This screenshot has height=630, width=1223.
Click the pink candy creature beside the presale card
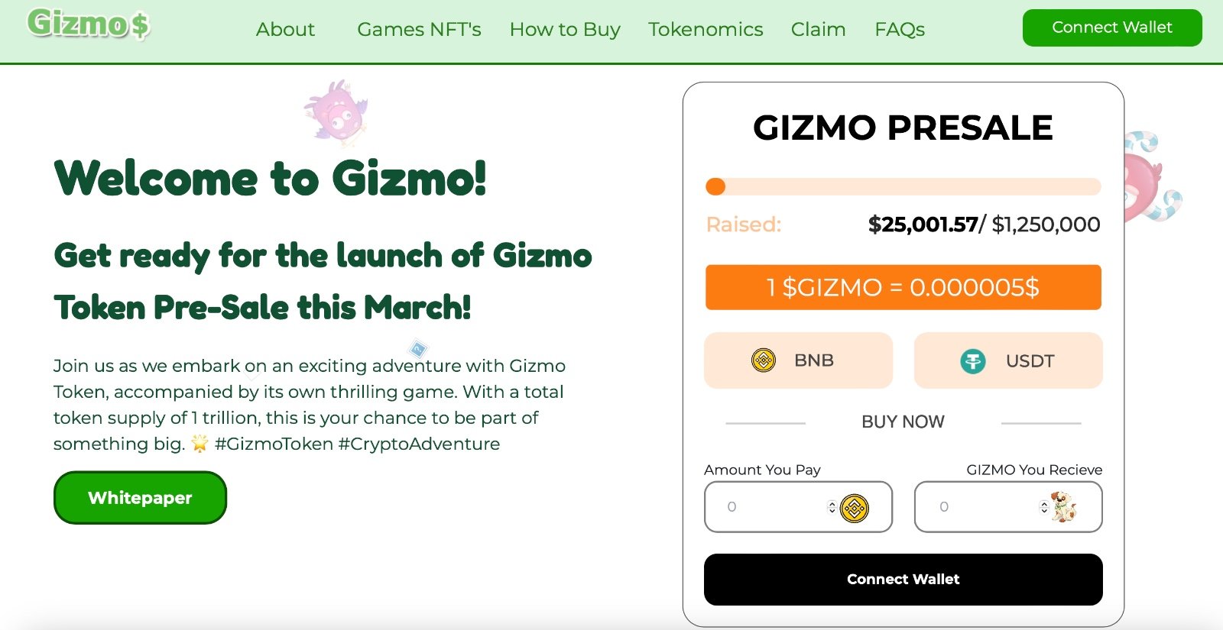[1150, 177]
